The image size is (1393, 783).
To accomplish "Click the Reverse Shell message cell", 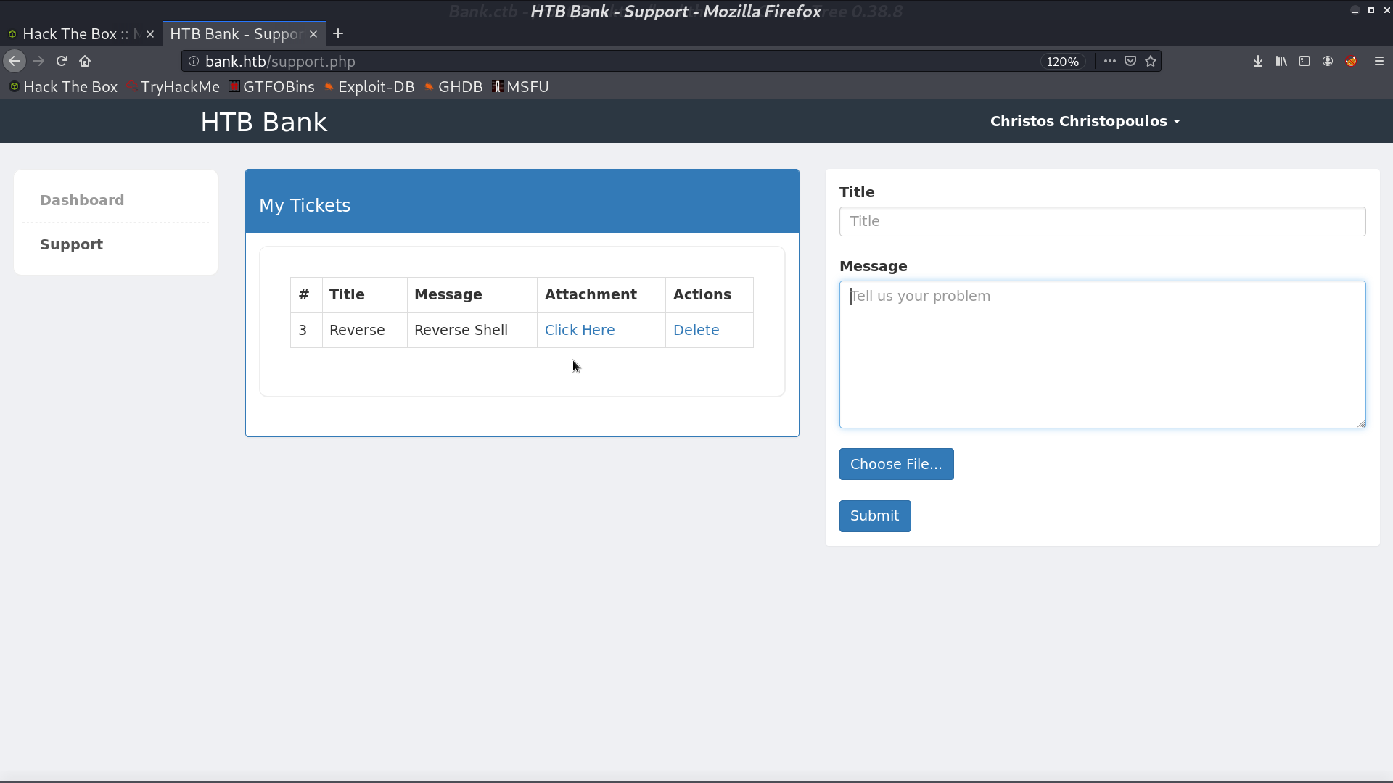I will click(x=472, y=330).
